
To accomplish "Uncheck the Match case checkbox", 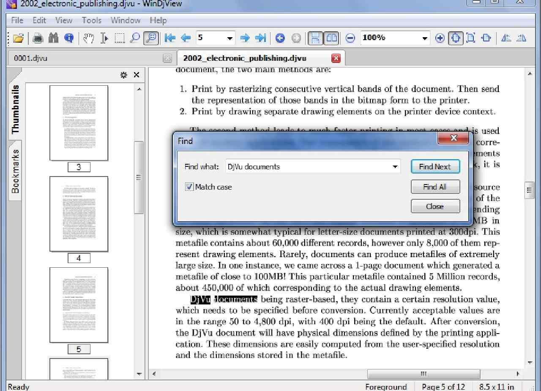I will pos(189,187).
